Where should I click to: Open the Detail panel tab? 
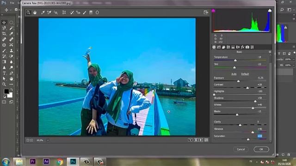pyautogui.click(x=223, y=47)
